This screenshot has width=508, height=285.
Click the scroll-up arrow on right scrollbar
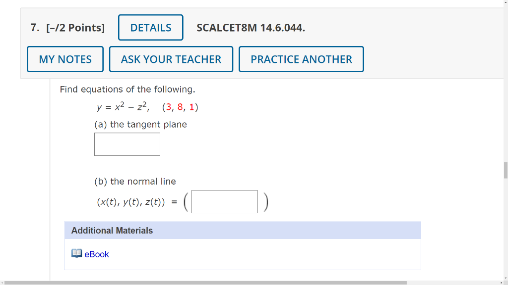pyautogui.click(x=505, y=4)
